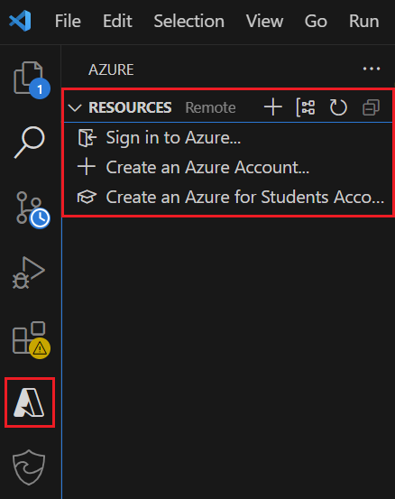This screenshot has height=499, width=395.
Task: Open the Run menu
Action: click(363, 22)
